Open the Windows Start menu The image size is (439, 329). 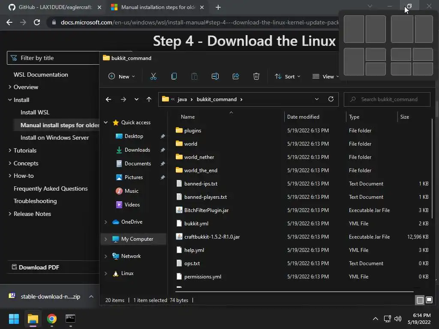coord(14,319)
